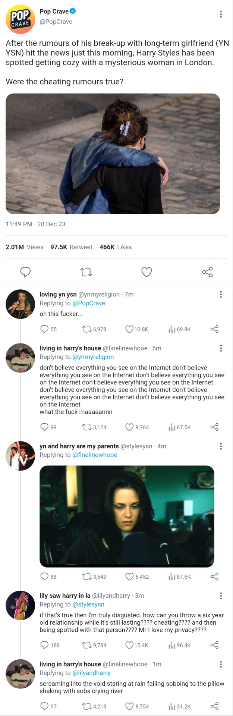Open more options on Pop Crave tweet
233x716 pixels.
(x=221, y=14)
